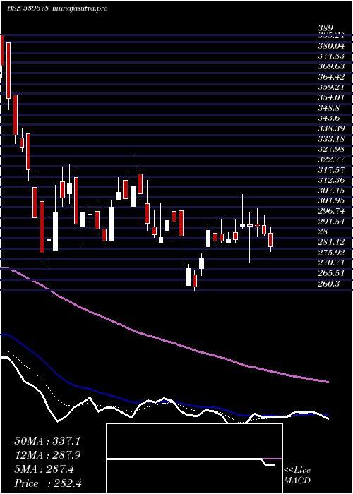Select the 354.01 price axis label
The width and height of the screenshot is (353, 494).
point(331,97)
